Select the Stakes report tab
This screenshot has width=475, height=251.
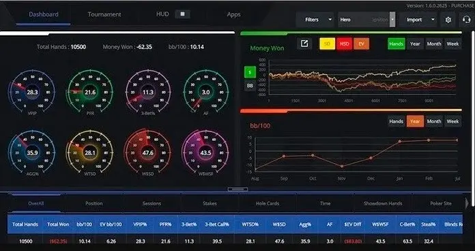pyautogui.click(x=210, y=203)
